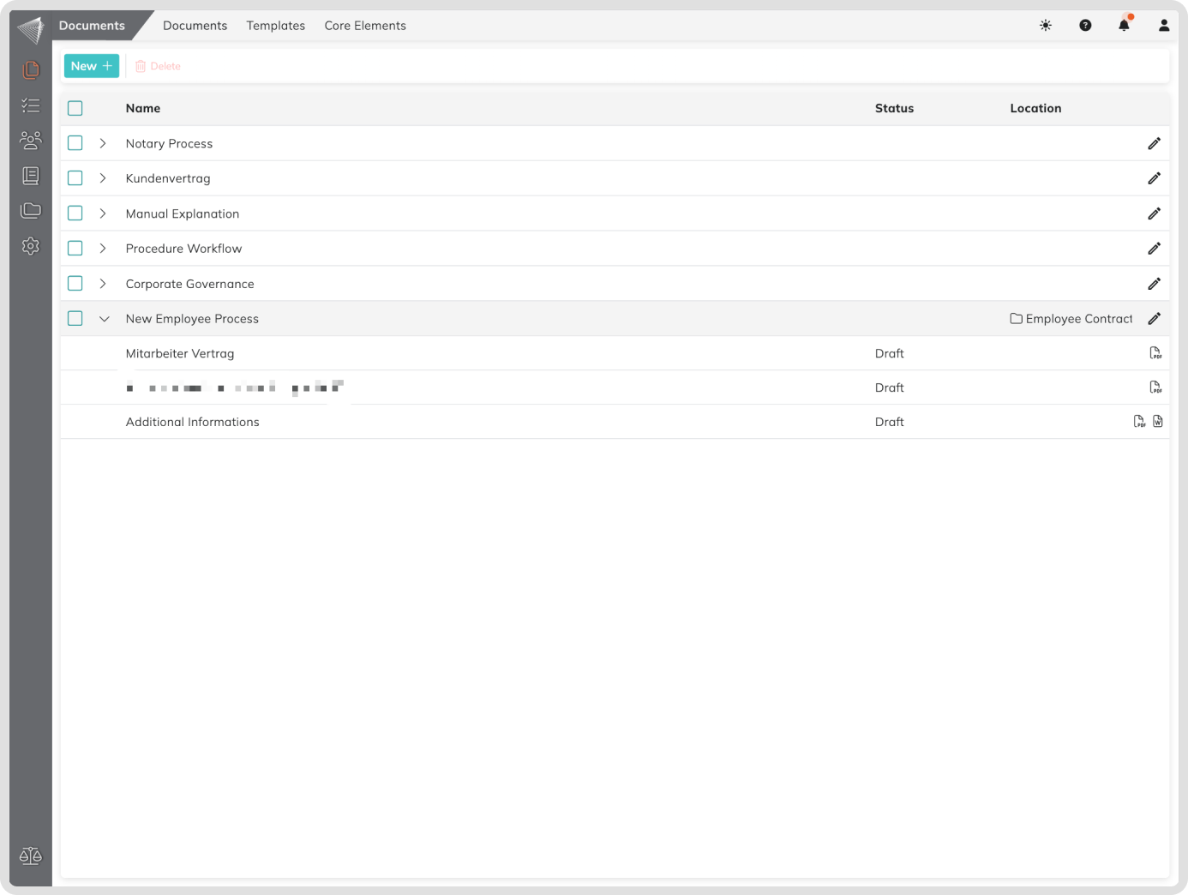Download PDF for Mitarbeiter Vertrag
1188x895 pixels.
(x=1155, y=353)
